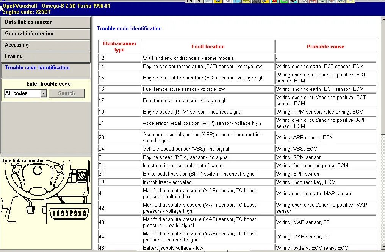Click the vertical scrollbar thumb of table
385x252 pixels.
click(383, 78)
